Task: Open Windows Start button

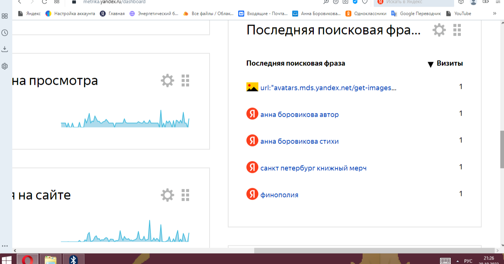Action: coord(6,260)
